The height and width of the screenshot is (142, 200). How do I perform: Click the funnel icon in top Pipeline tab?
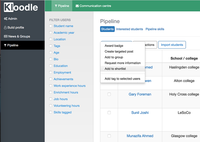tap(56, 6)
